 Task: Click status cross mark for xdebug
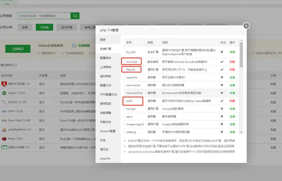(x=222, y=132)
